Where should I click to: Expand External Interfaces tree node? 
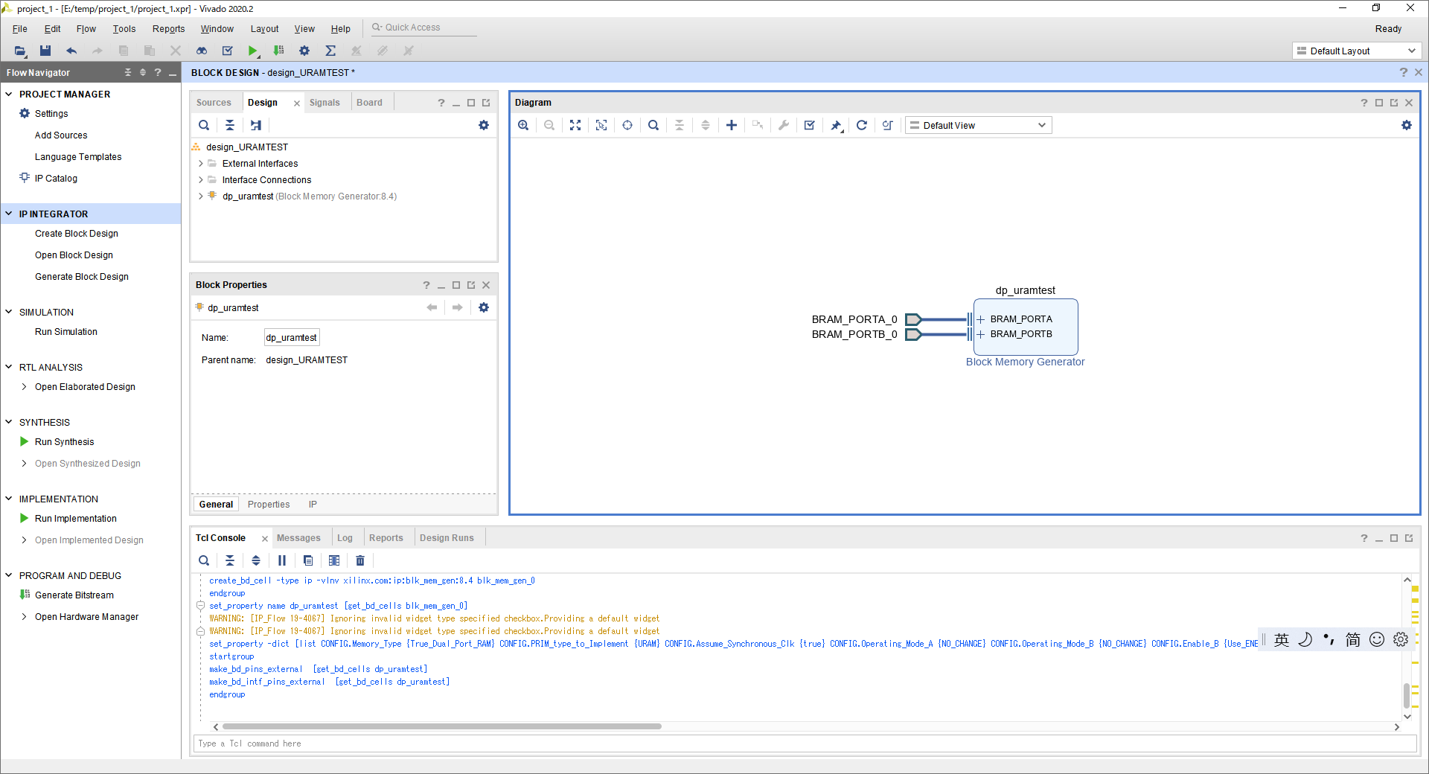click(x=201, y=164)
